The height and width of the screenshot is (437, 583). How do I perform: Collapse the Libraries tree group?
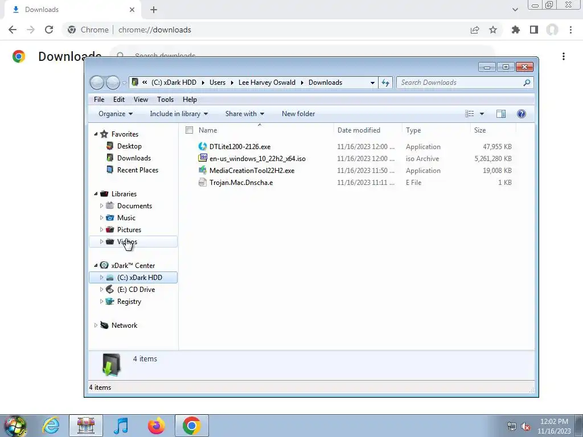(x=96, y=193)
